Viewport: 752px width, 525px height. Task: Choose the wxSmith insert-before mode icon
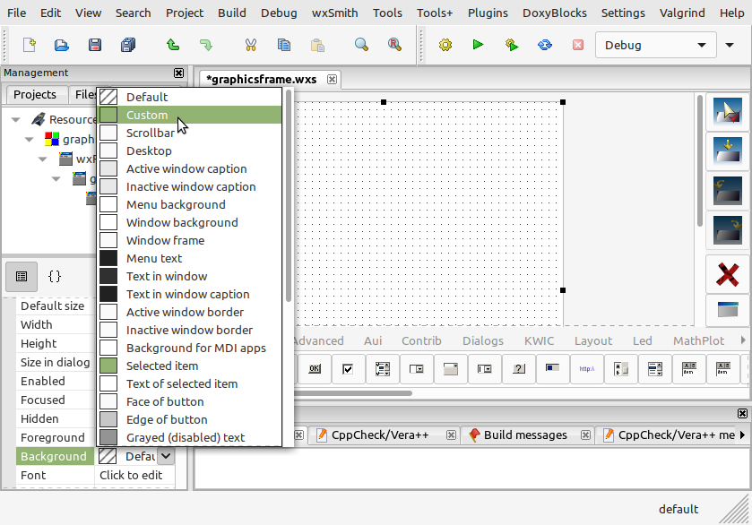(x=728, y=191)
